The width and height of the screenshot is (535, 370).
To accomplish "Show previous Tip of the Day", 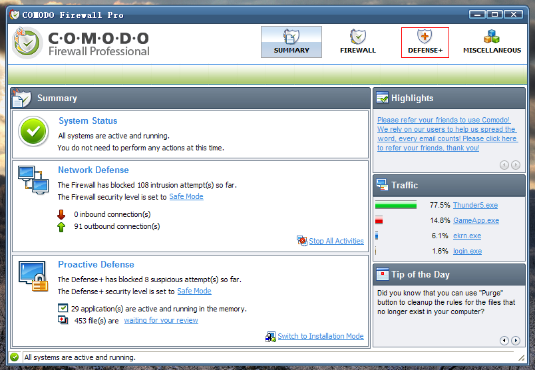I will [x=504, y=340].
